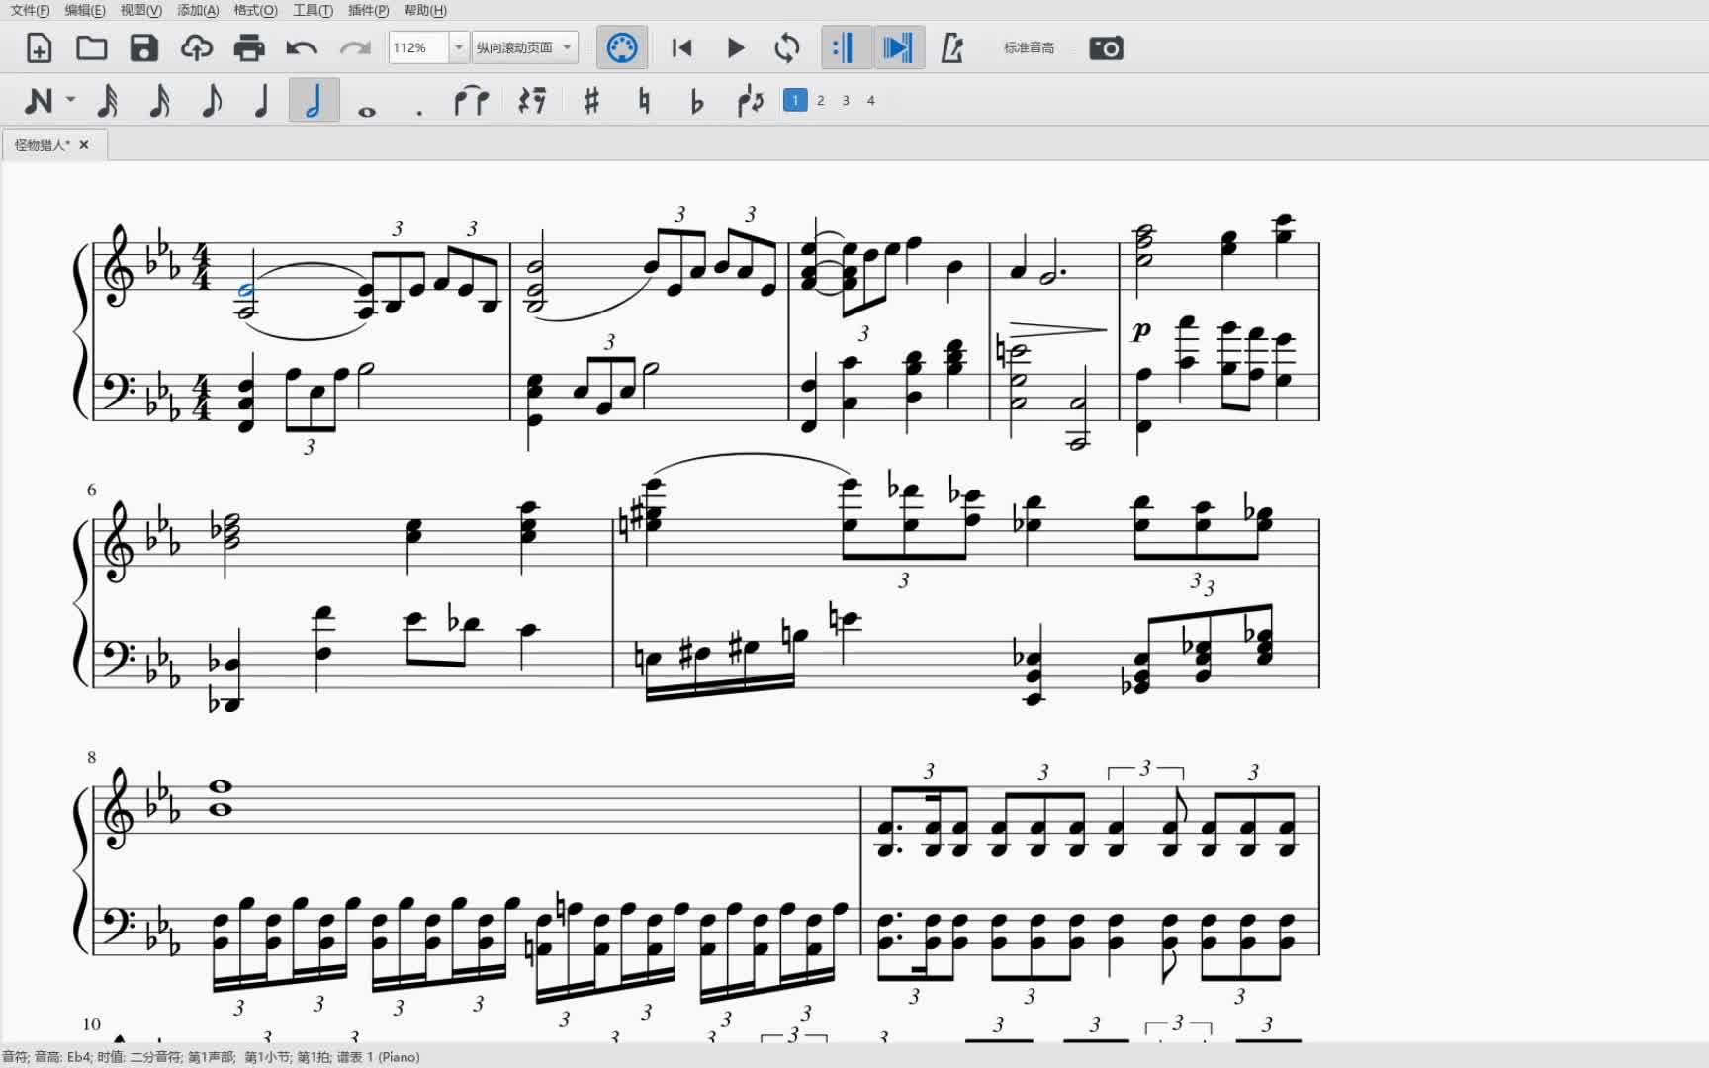The width and height of the screenshot is (1709, 1068).
Task: Select the half note duration
Action: pyautogui.click(x=315, y=100)
